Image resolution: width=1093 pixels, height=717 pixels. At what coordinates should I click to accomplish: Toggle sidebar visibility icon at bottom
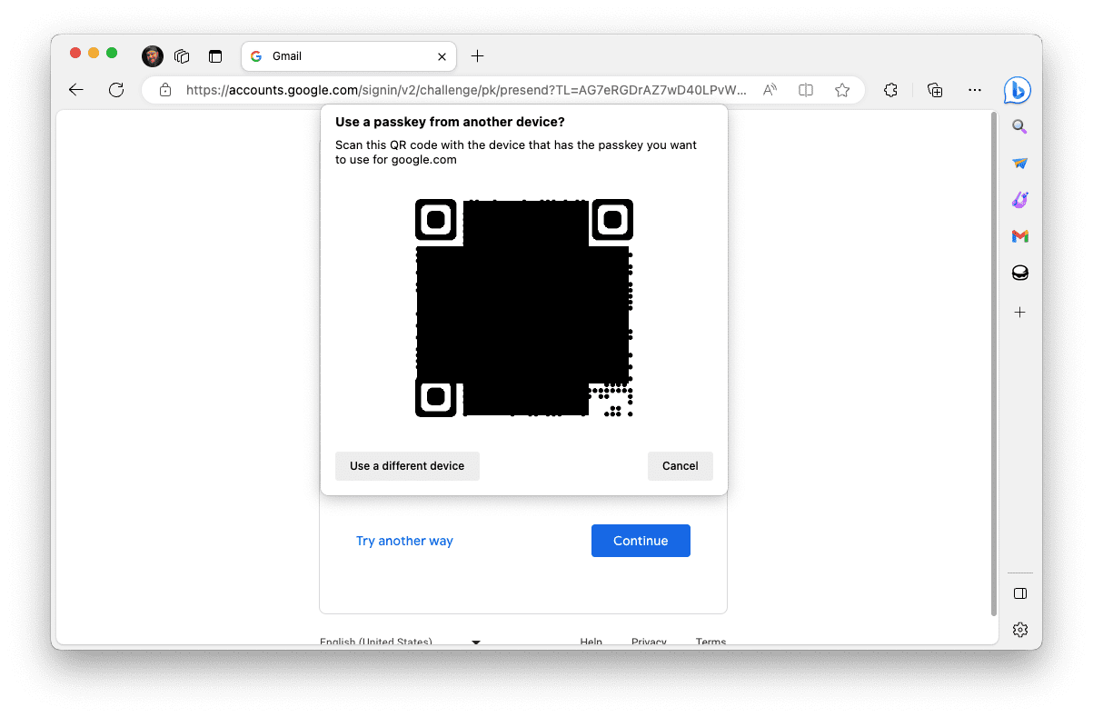[1019, 593]
